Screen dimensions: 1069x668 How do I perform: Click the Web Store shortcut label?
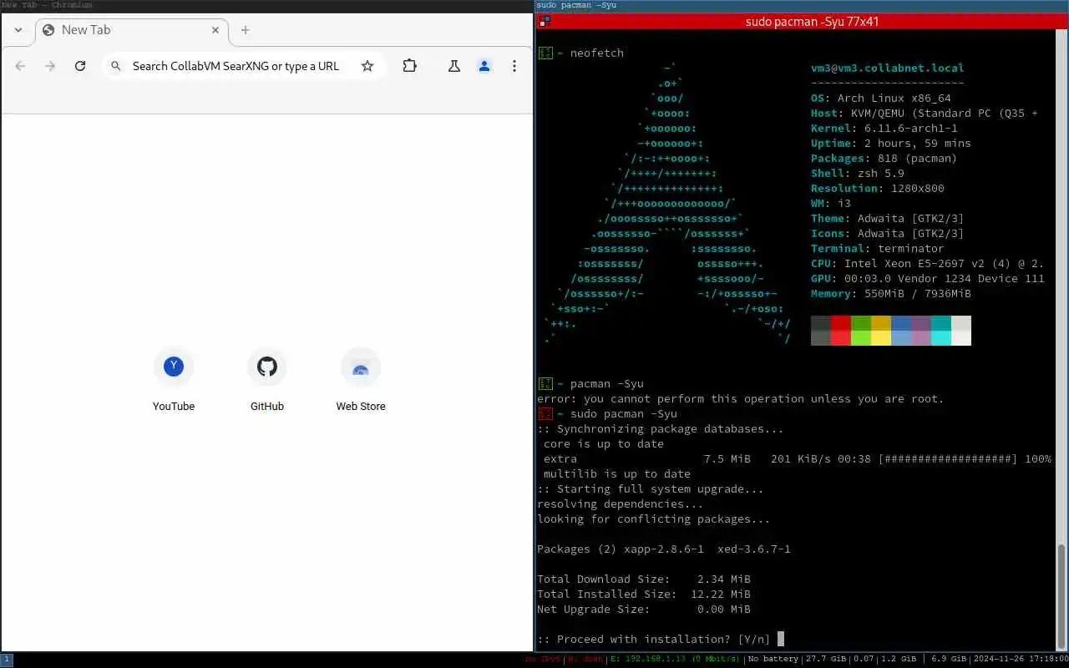[361, 407]
